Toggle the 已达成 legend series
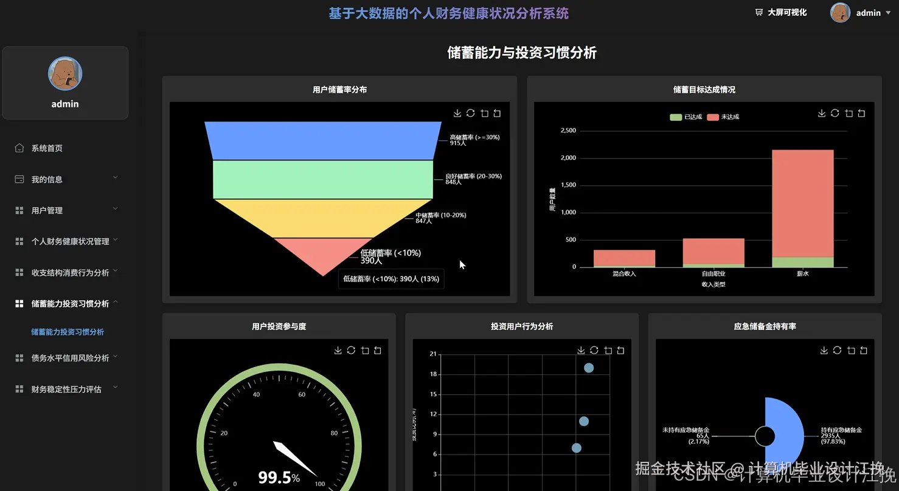The image size is (899, 491). [686, 117]
